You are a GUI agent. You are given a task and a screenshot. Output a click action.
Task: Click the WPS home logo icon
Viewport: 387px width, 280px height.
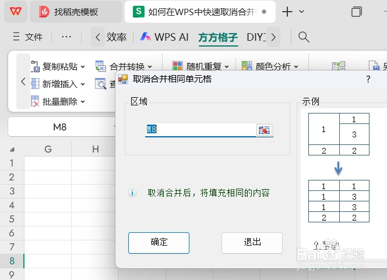point(16,12)
